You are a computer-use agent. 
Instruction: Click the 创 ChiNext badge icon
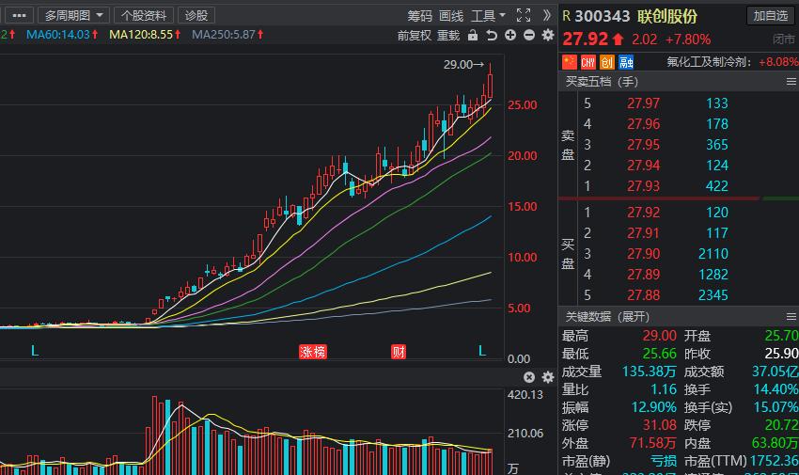[607, 62]
